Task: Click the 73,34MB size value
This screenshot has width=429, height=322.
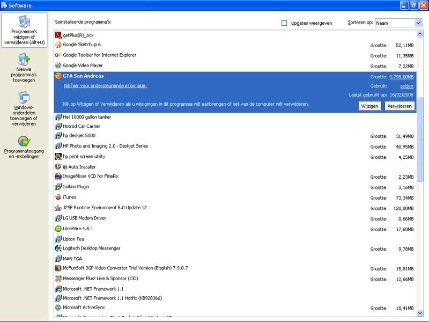Action: tap(405, 198)
